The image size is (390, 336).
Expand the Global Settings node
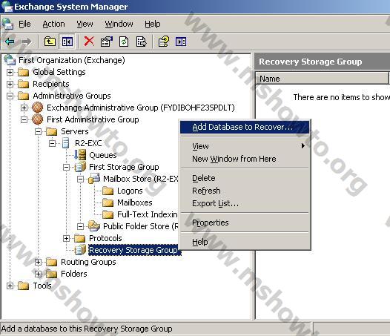pos(10,72)
